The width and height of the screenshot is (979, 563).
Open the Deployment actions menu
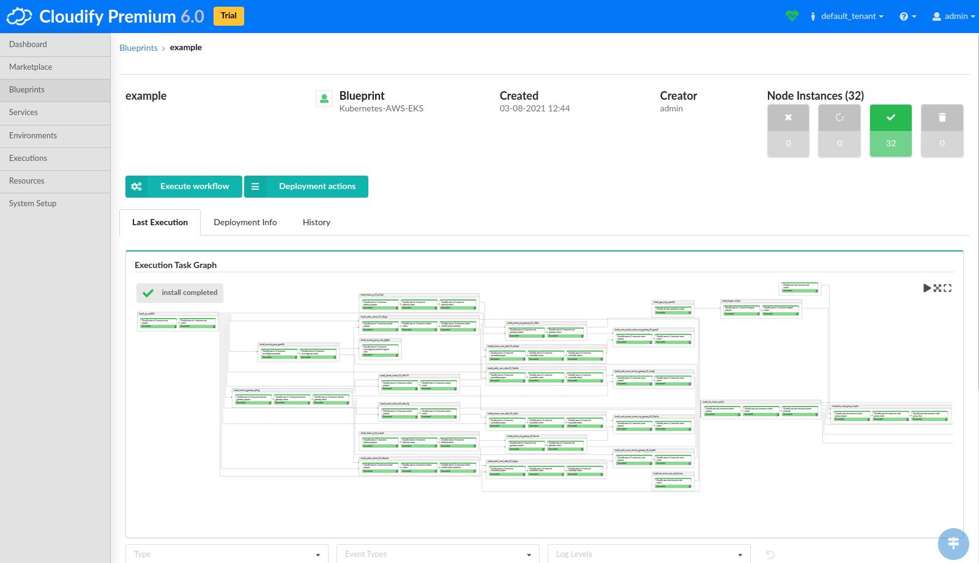coord(316,186)
